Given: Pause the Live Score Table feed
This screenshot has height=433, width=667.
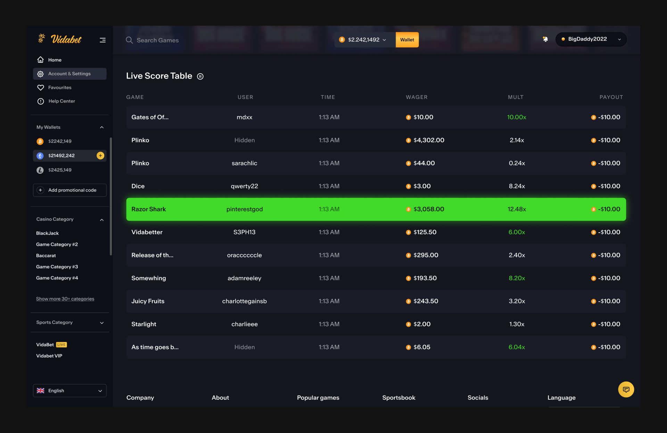Looking at the screenshot, I should (x=200, y=76).
